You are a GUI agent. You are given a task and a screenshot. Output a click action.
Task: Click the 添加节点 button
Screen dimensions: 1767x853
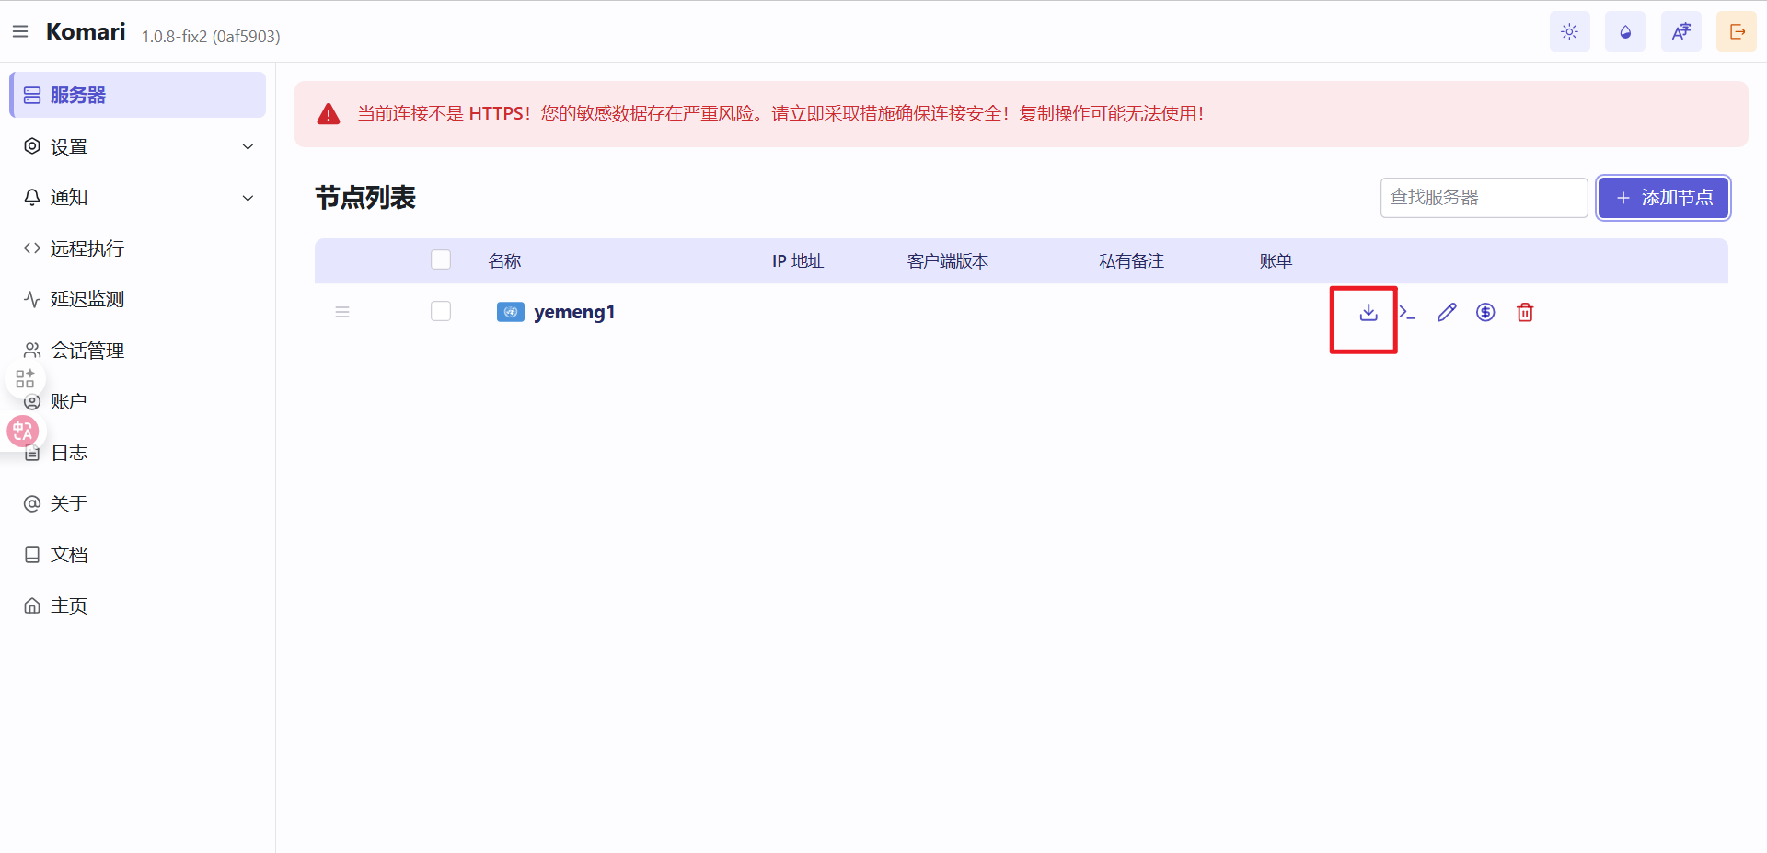1663,198
